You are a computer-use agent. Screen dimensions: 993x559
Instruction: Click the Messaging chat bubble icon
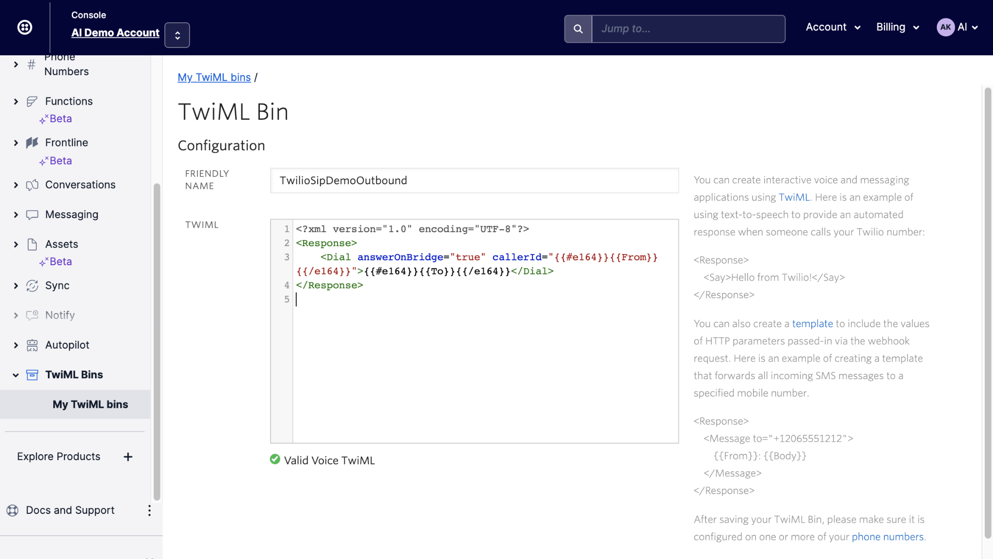point(32,215)
